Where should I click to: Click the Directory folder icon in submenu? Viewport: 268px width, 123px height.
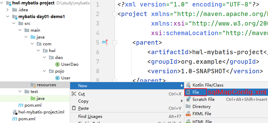[188, 106]
